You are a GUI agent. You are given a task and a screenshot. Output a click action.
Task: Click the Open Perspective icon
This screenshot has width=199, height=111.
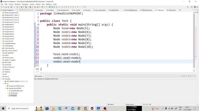click(x=192, y=7)
